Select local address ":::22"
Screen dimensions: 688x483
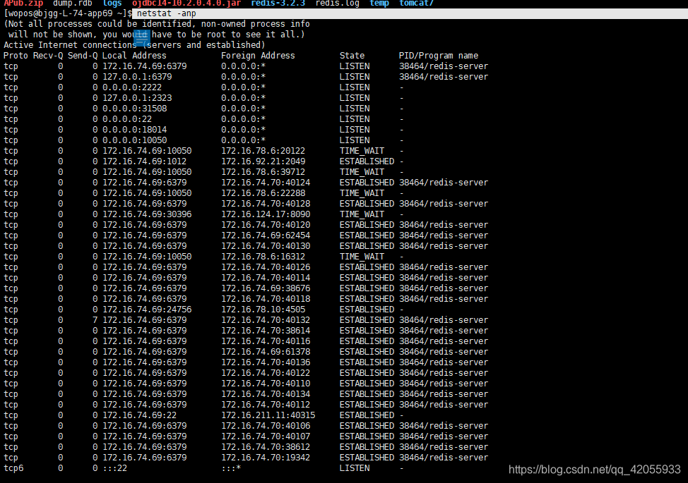pyautogui.click(x=114, y=468)
